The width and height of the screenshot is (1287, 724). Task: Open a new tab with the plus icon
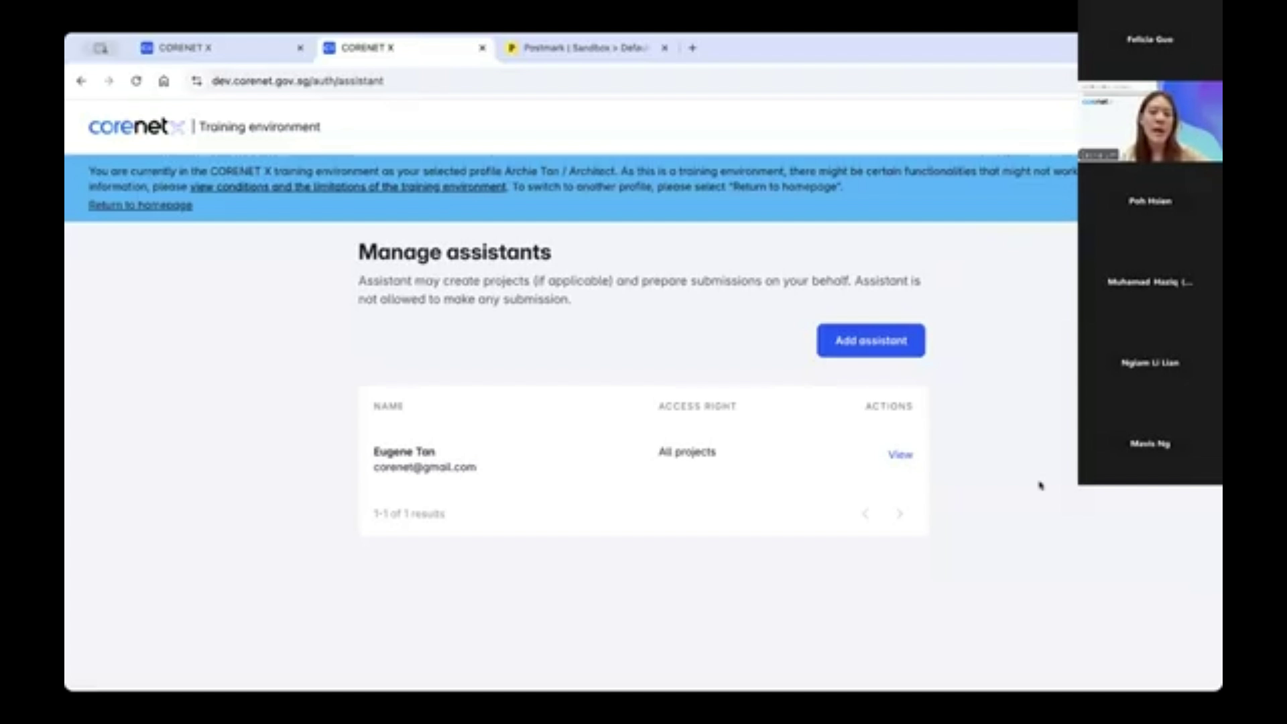pos(692,48)
